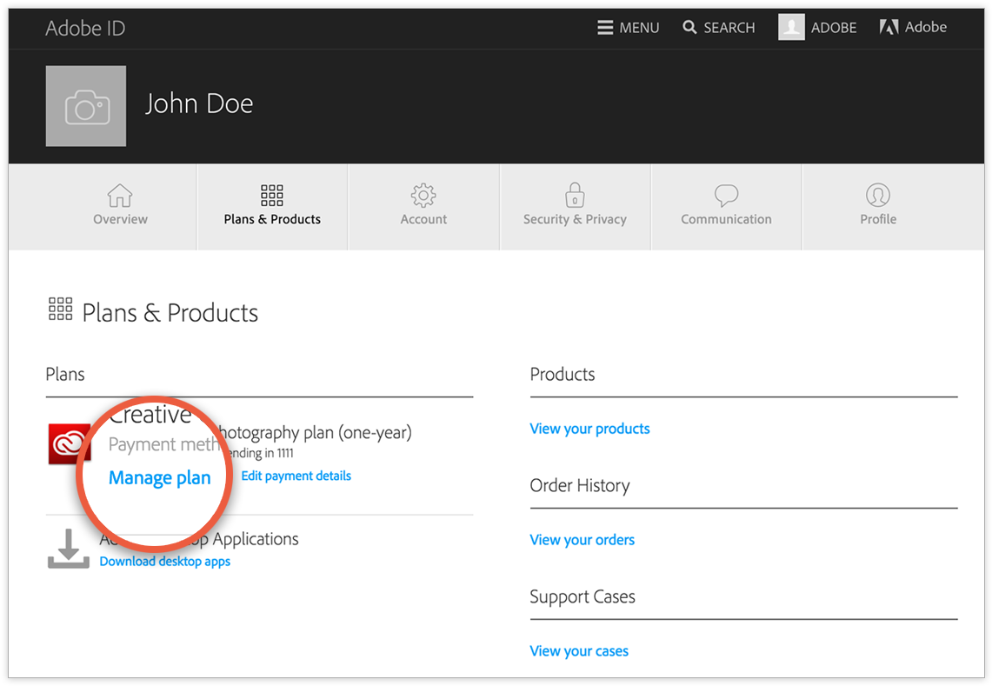Image resolution: width=992 pixels, height=686 pixels.
Task: Go to Security & Privacy tab label
Action: click(x=575, y=220)
